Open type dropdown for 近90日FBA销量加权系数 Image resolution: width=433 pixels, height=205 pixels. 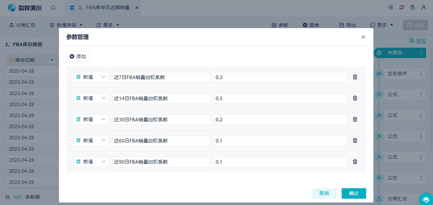(91, 162)
